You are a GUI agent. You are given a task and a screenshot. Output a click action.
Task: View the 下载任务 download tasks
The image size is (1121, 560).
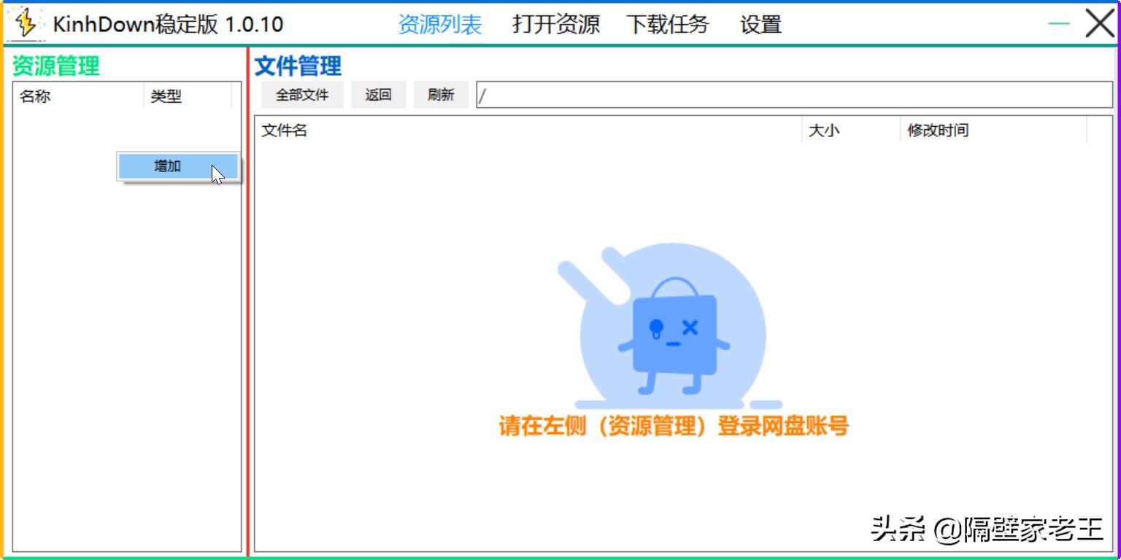coord(669,24)
